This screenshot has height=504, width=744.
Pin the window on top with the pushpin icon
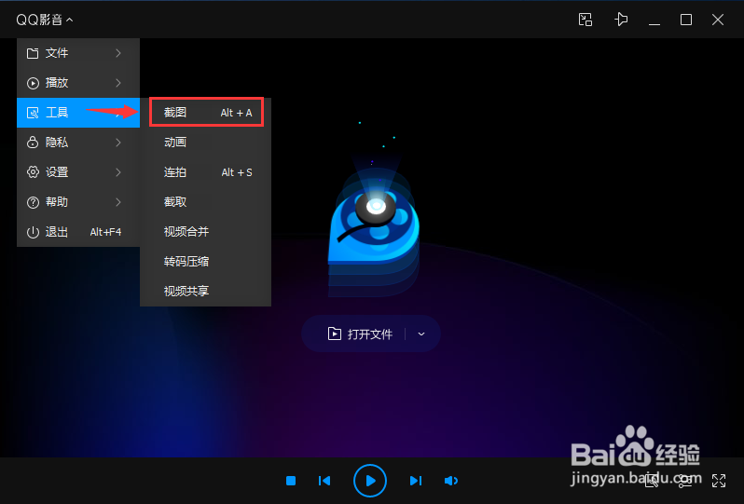[621, 20]
